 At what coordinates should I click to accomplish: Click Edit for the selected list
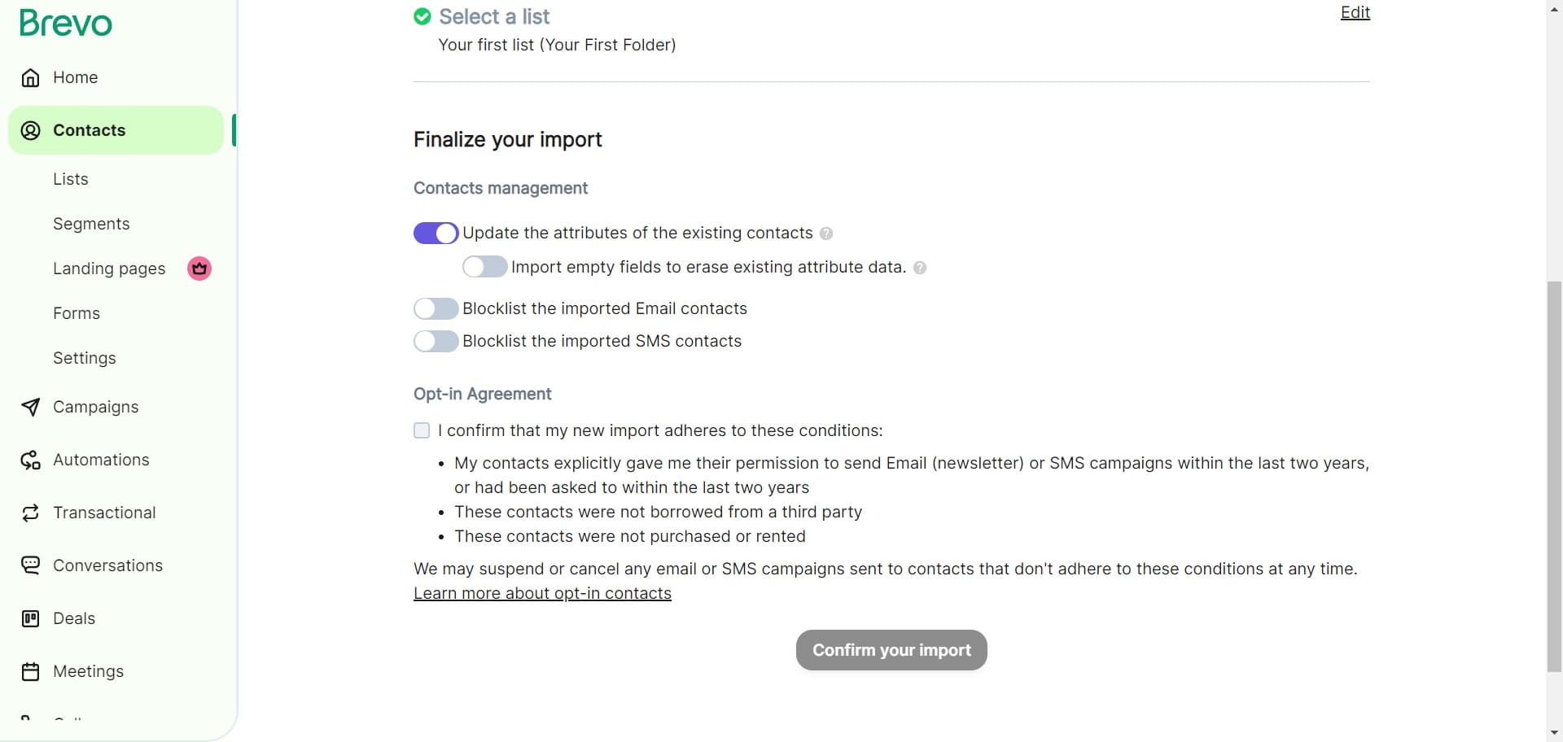pyautogui.click(x=1354, y=12)
